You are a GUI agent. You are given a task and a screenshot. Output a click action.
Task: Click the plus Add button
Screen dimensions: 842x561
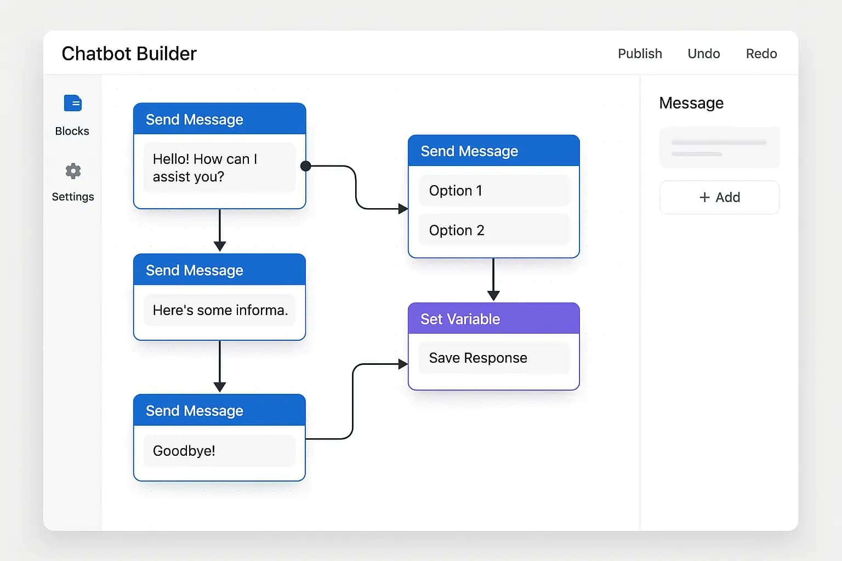(719, 197)
